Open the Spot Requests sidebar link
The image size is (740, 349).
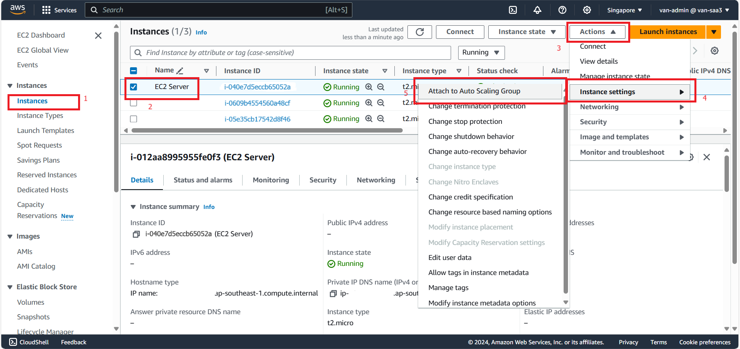point(39,145)
